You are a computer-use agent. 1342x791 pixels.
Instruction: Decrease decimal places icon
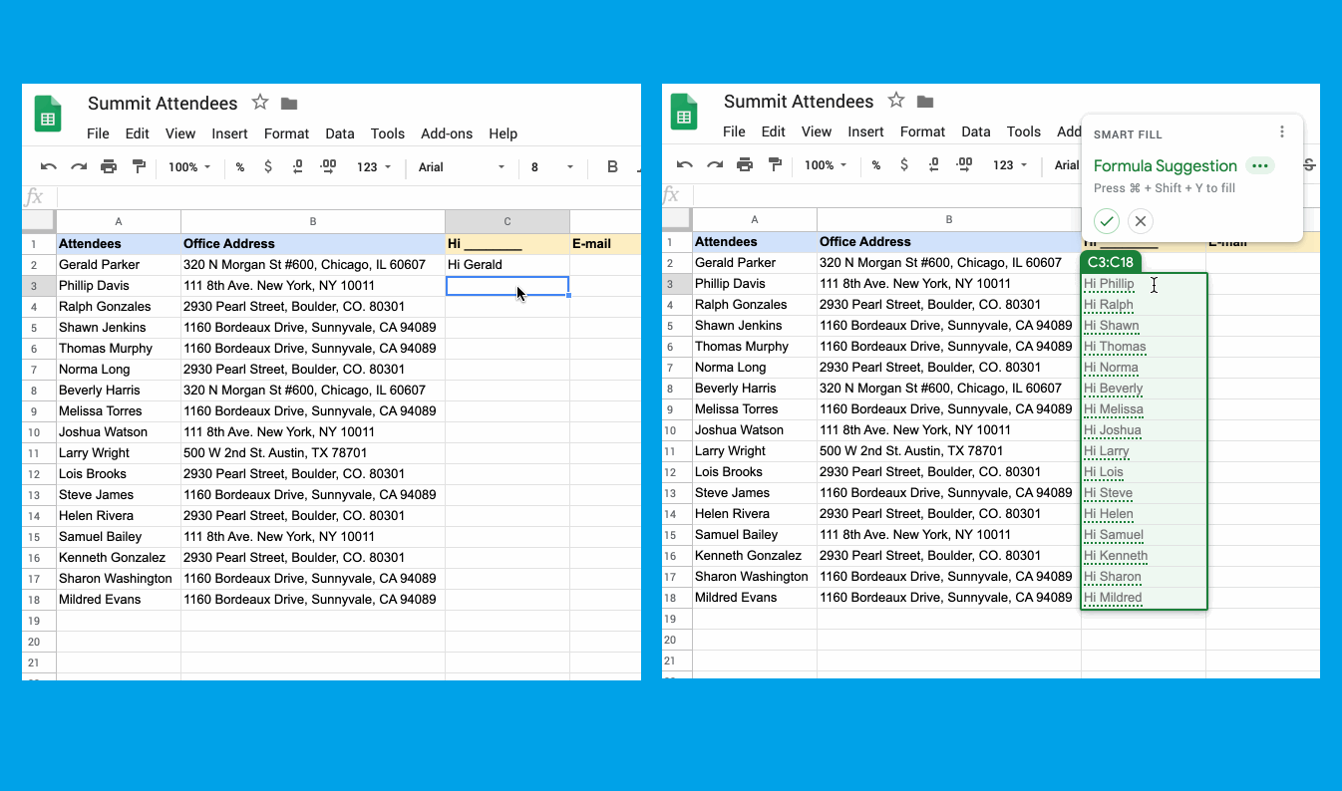297,166
